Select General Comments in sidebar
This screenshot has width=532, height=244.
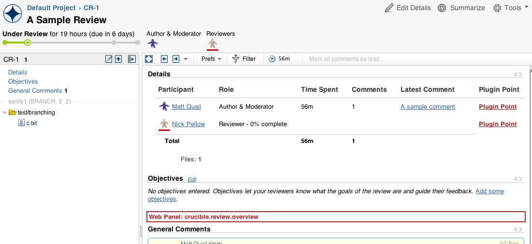coord(35,91)
